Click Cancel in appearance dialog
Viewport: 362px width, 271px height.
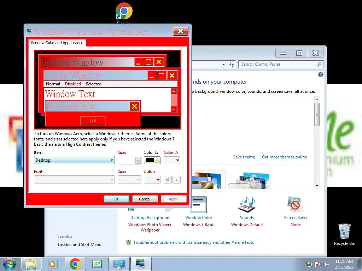tap(145, 199)
